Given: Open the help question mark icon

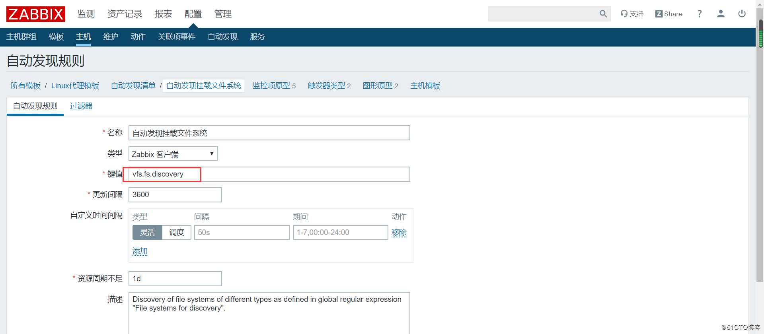Looking at the screenshot, I should [x=700, y=14].
